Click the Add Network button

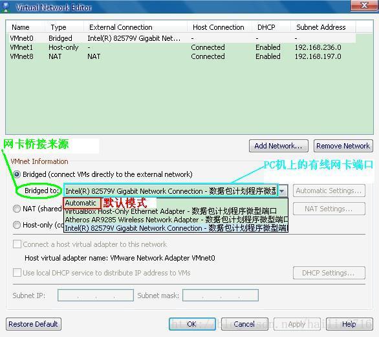point(279,146)
